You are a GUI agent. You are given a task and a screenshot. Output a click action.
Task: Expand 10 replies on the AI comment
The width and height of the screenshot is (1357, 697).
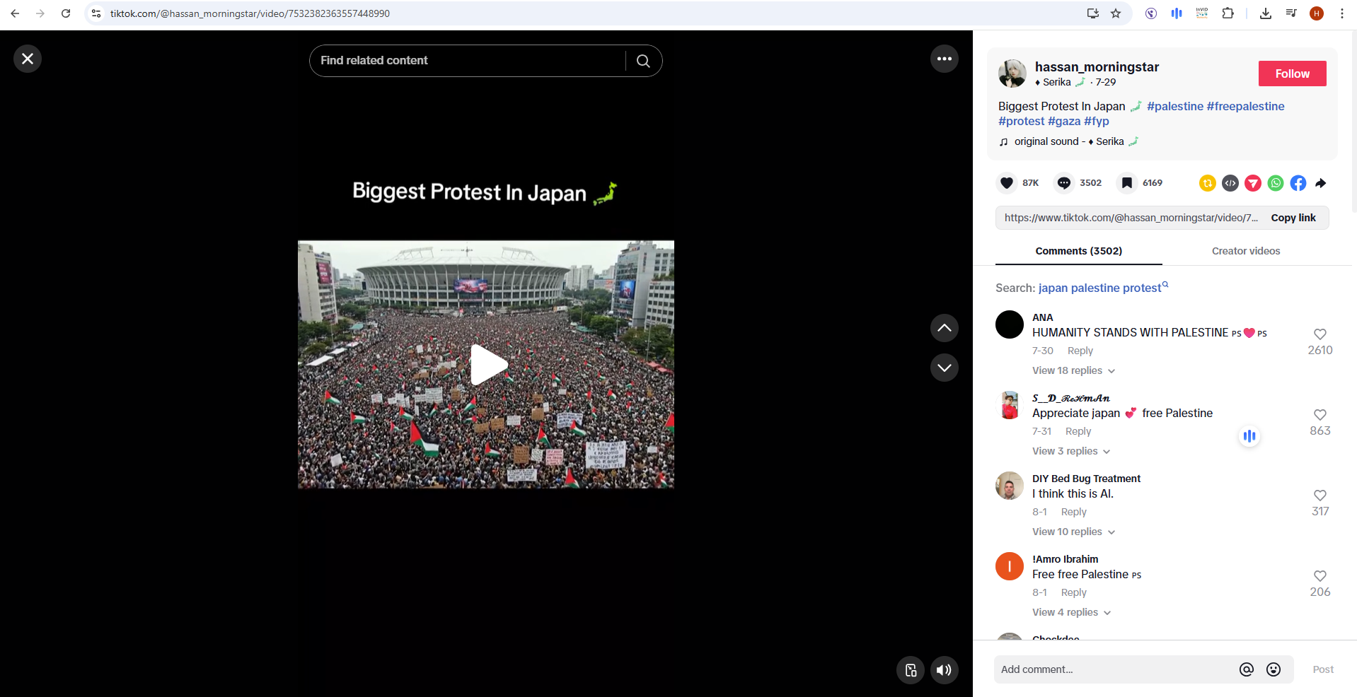pos(1073,532)
